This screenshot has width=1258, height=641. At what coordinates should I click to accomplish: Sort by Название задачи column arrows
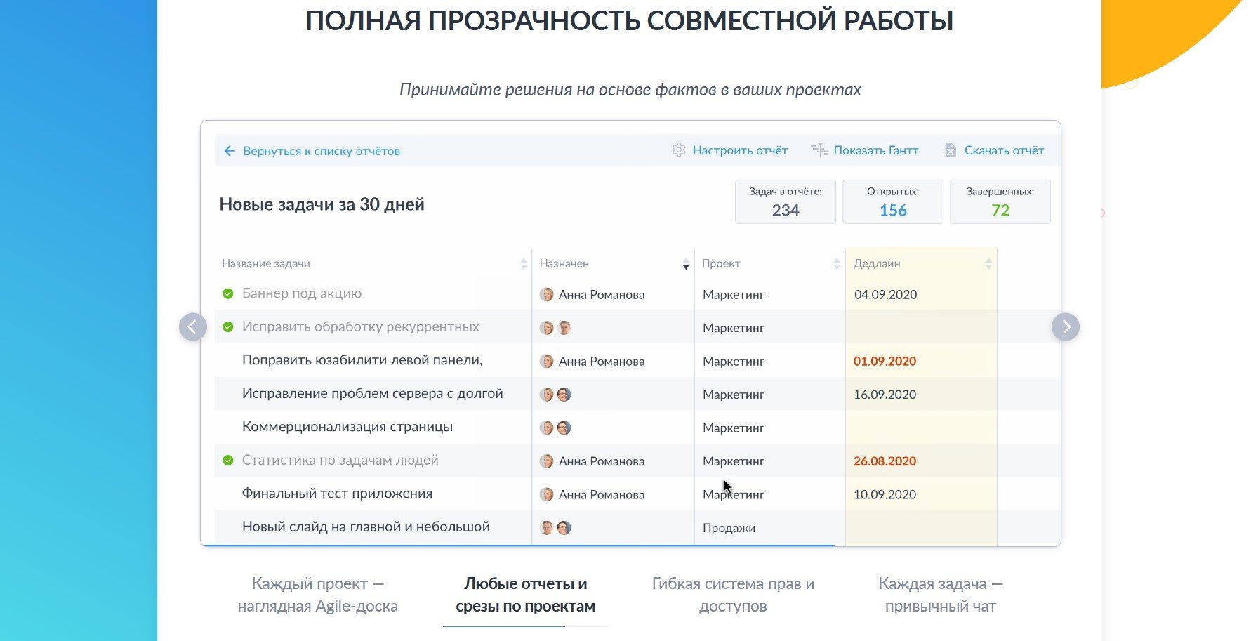[x=523, y=264]
